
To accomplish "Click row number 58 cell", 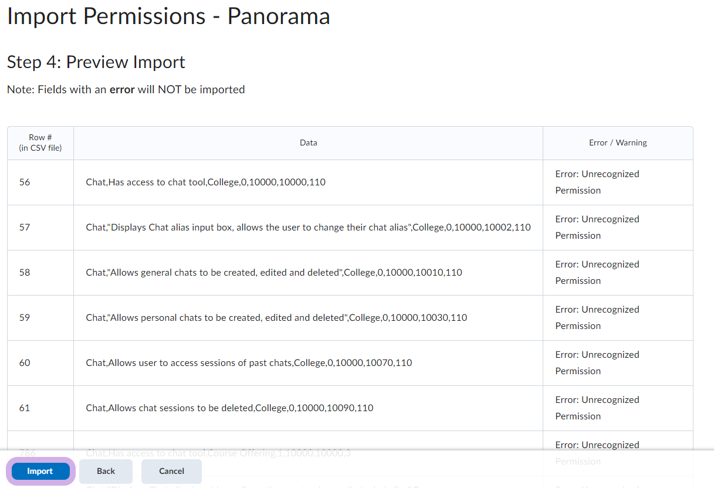I will pos(25,273).
